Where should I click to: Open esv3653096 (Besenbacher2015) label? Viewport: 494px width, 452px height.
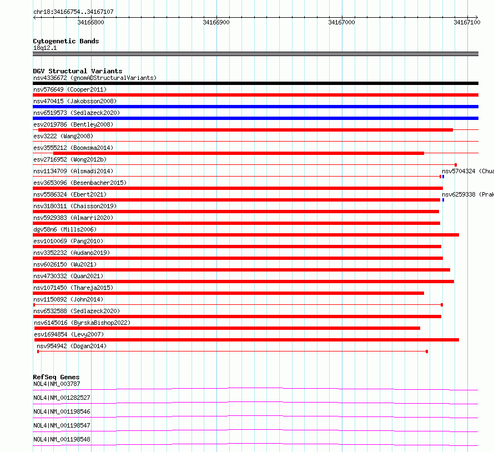pyautogui.click(x=80, y=183)
